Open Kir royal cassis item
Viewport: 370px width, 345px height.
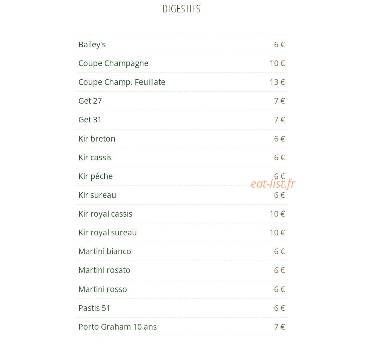(x=182, y=214)
